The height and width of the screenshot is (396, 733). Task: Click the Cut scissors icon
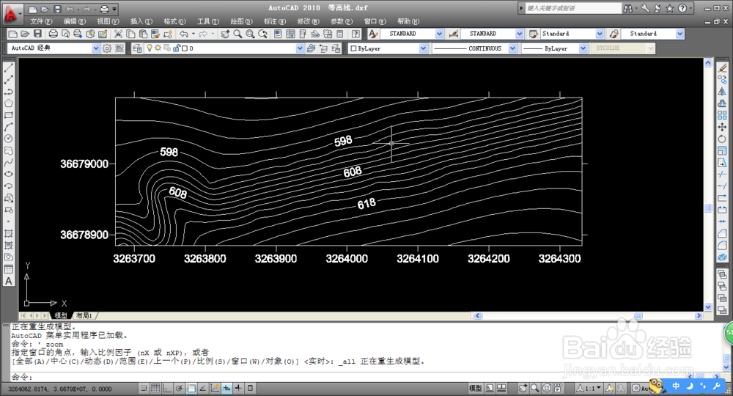[x=118, y=34]
